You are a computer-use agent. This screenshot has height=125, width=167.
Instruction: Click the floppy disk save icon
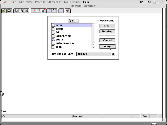tap(9, 11)
